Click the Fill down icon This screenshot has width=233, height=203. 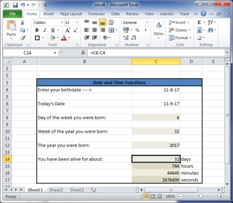tap(199, 30)
